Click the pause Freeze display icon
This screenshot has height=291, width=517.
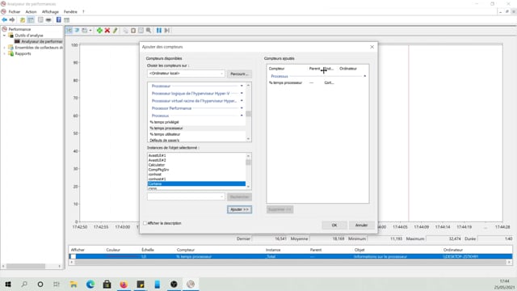[159, 31]
